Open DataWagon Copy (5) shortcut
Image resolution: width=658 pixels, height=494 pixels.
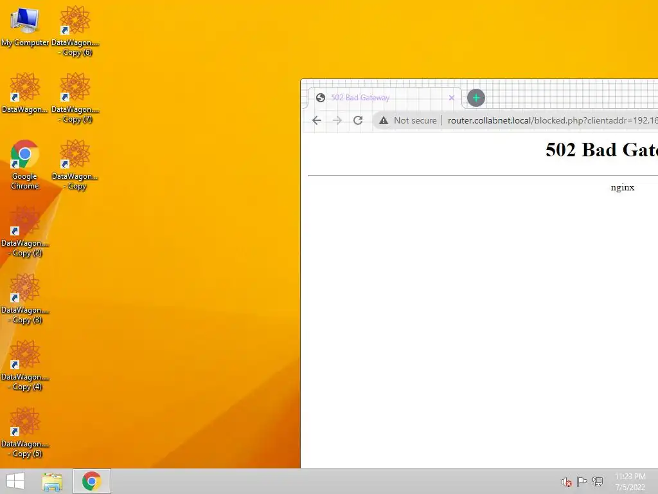pyautogui.click(x=25, y=432)
